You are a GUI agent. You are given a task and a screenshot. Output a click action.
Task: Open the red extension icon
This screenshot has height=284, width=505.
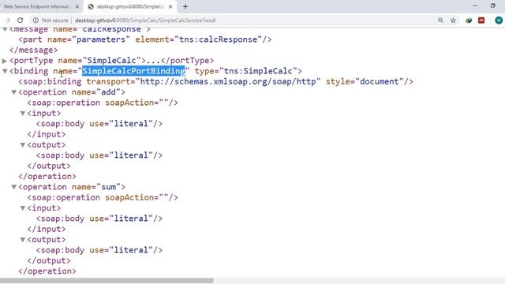pos(481,21)
